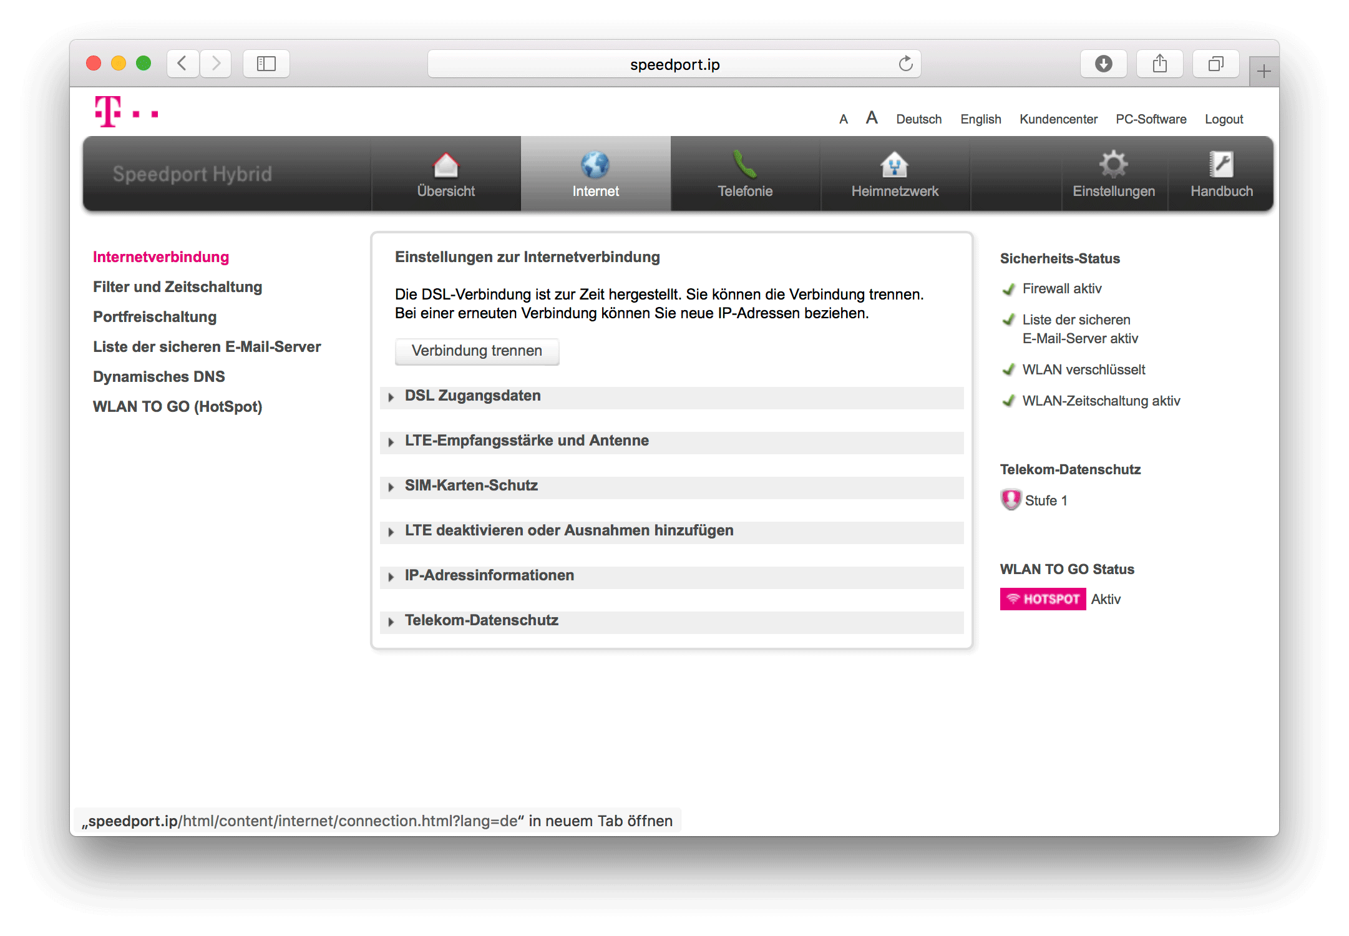Click the Logout link
Viewport: 1349px width, 936px height.
tap(1224, 119)
